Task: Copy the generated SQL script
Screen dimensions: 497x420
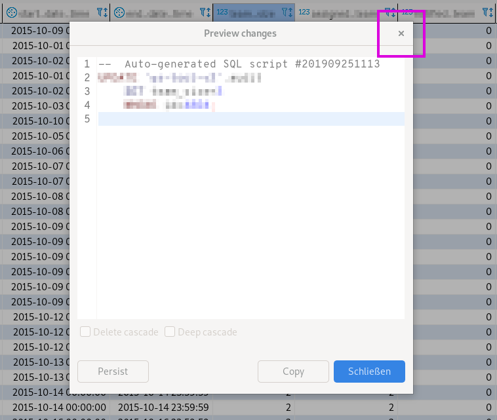Action: click(293, 372)
